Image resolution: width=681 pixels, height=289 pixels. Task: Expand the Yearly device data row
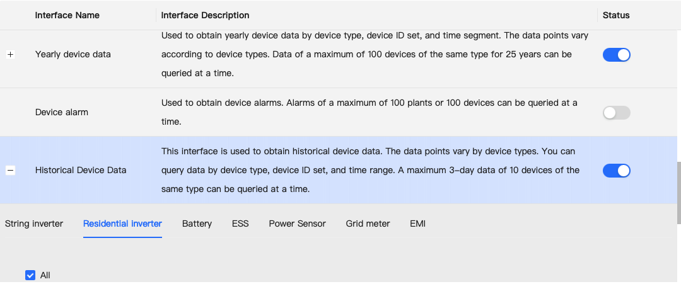click(x=11, y=55)
